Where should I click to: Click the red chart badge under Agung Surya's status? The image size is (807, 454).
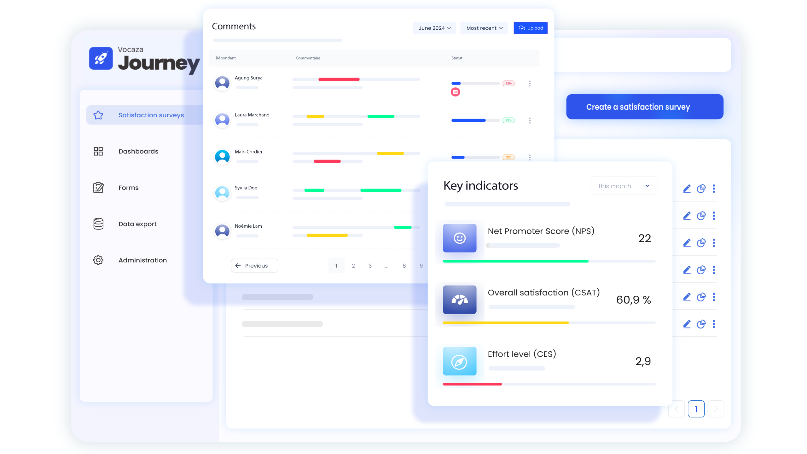pyautogui.click(x=455, y=92)
